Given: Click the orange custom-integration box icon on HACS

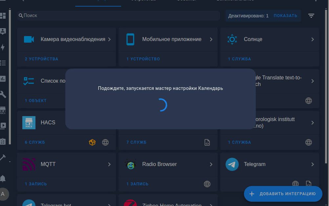Looking at the screenshot, I should click(x=92, y=142).
